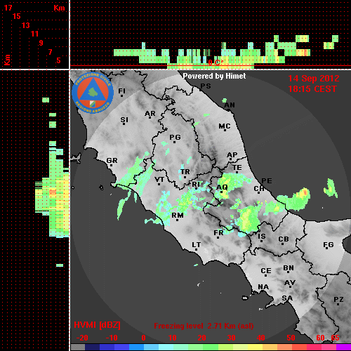Click the NA city label
The image size is (351, 351).
coord(263,286)
